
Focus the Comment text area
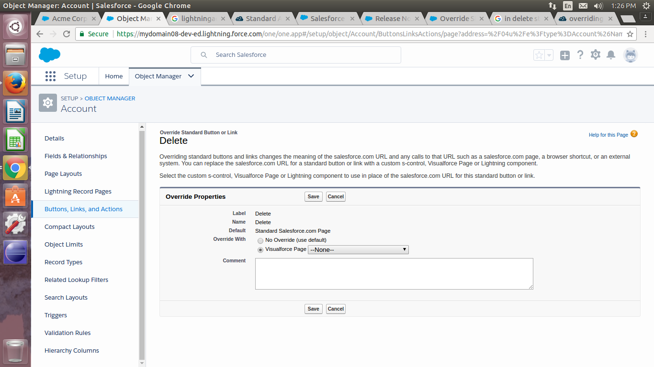(394, 274)
